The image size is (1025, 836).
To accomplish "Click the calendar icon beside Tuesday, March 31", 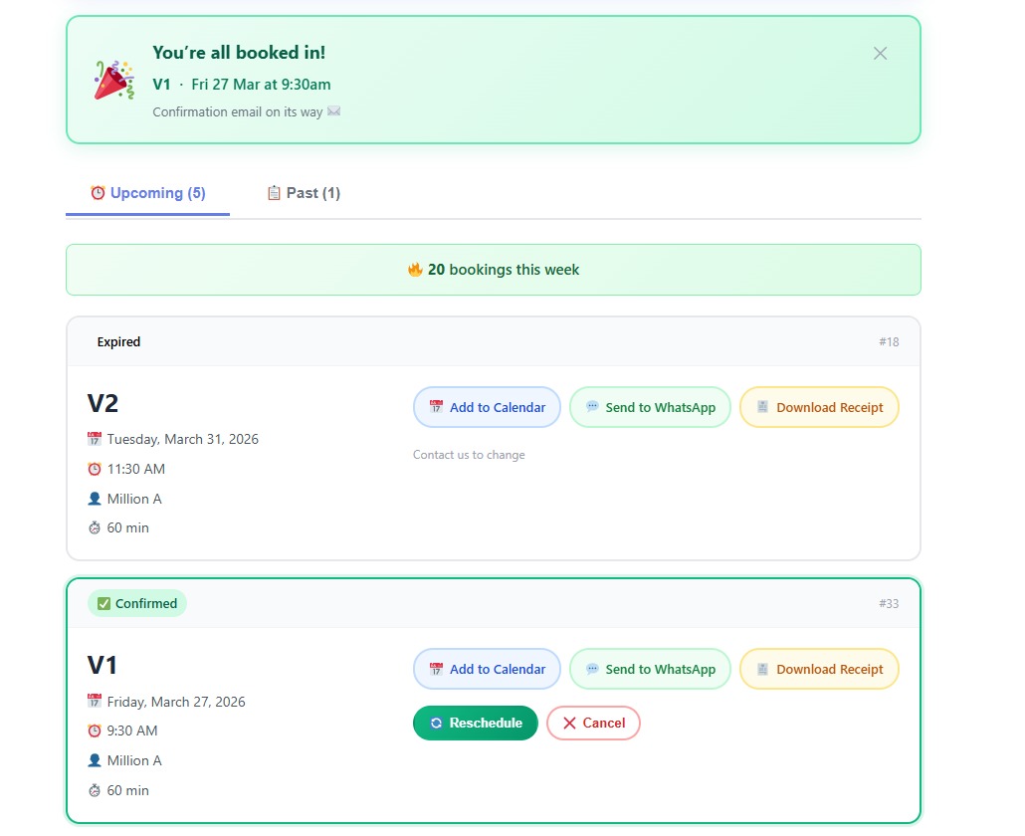I will 95,439.
